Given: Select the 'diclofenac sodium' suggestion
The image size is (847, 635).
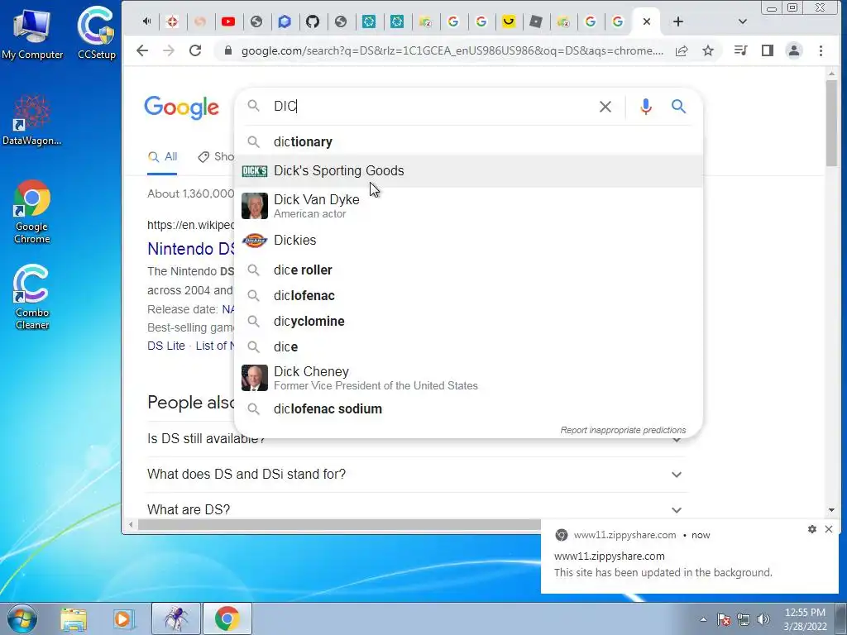Looking at the screenshot, I should pyautogui.click(x=468, y=408).
